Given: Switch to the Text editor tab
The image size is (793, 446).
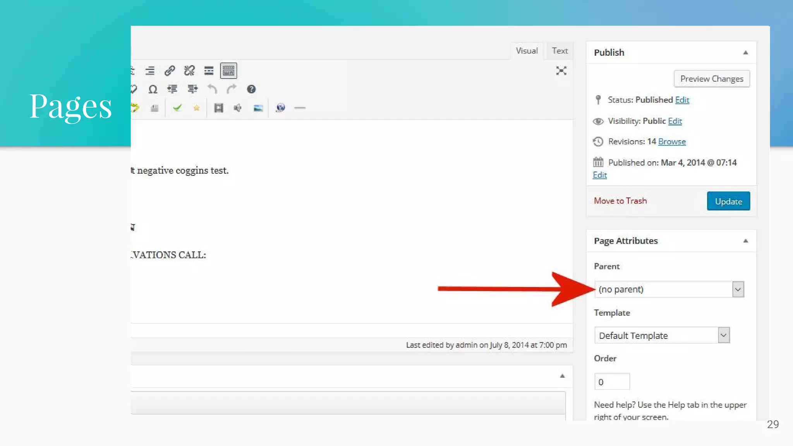Looking at the screenshot, I should point(560,51).
